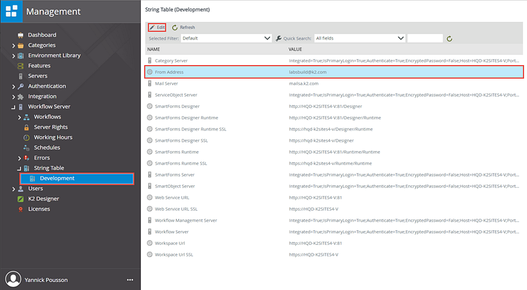
Task: Sort by the VALUE column header
Action: tap(295, 49)
